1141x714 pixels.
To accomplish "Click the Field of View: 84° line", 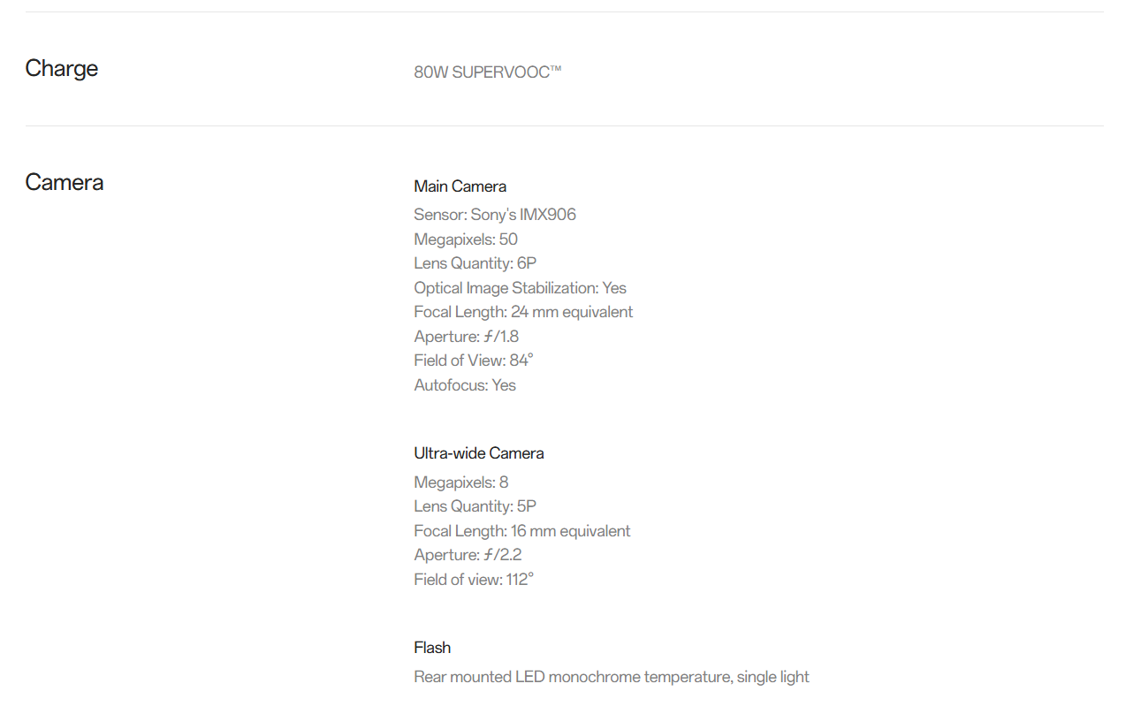I will tap(473, 361).
